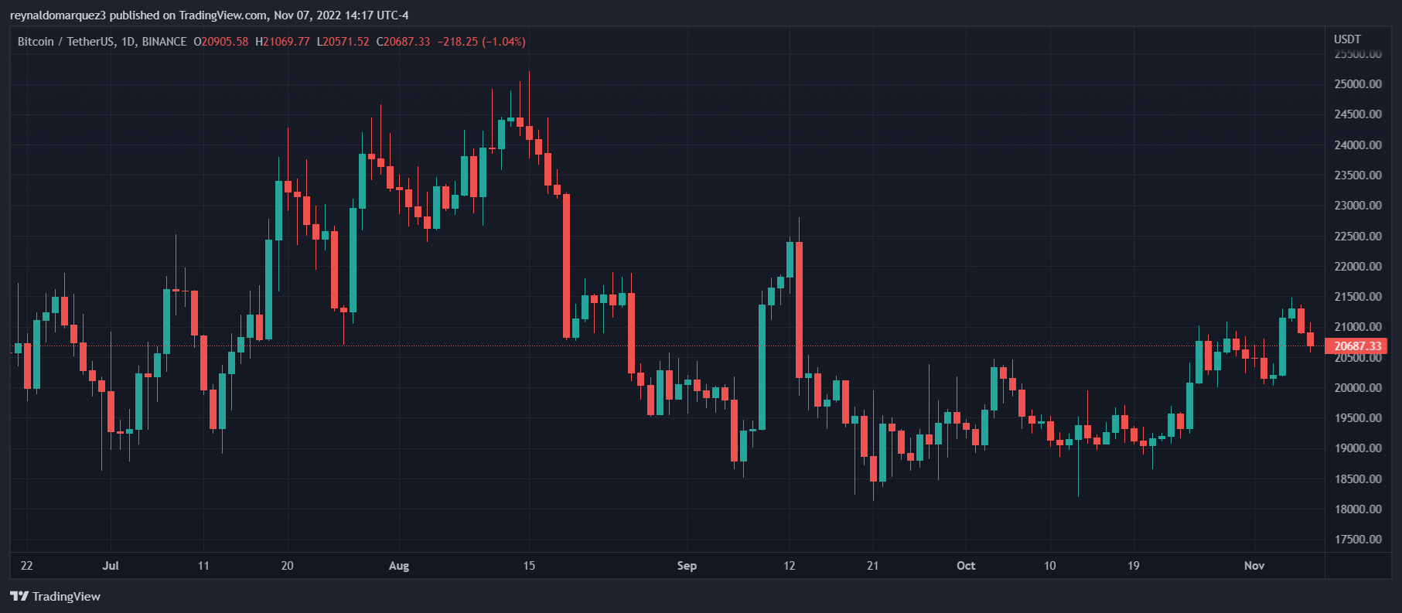The width and height of the screenshot is (1402, 613).
Task: Open the TradingView wordmark link
Action: [67, 596]
